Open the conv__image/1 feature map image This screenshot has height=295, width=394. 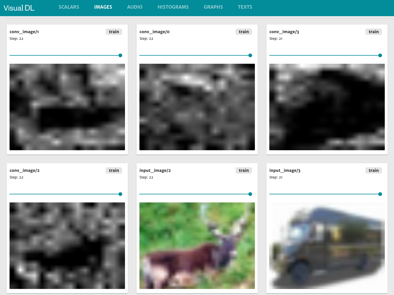tap(67, 107)
